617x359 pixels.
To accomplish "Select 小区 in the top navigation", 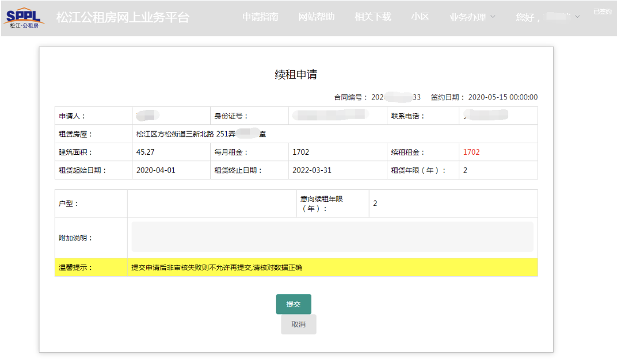I will (420, 17).
